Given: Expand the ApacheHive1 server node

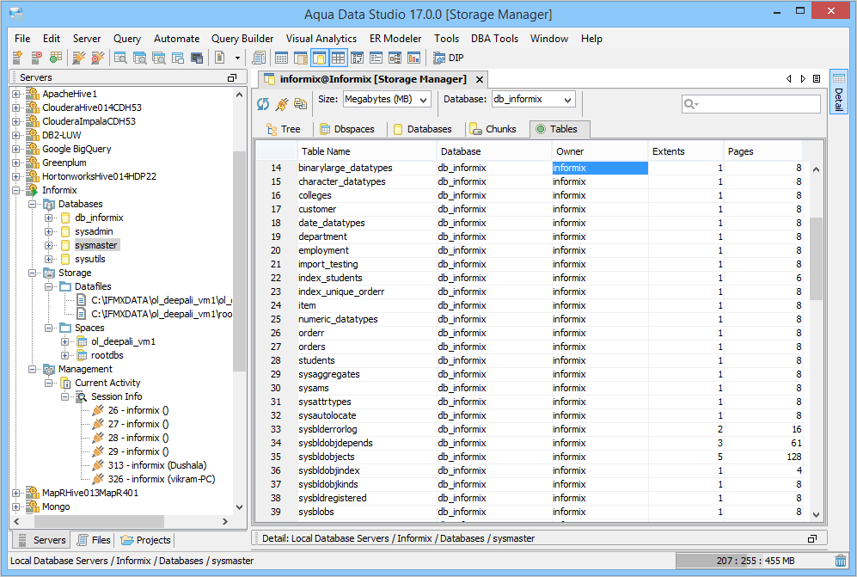Looking at the screenshot, I should (15, 94).
